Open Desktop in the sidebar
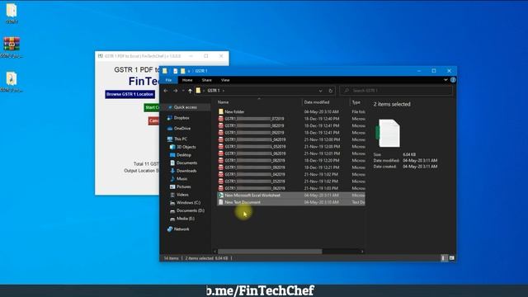 (x=183, y=155)
